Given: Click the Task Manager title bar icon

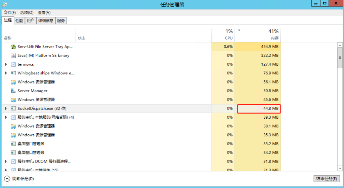Looking at the screenshot, I should (x=5, y=4).
